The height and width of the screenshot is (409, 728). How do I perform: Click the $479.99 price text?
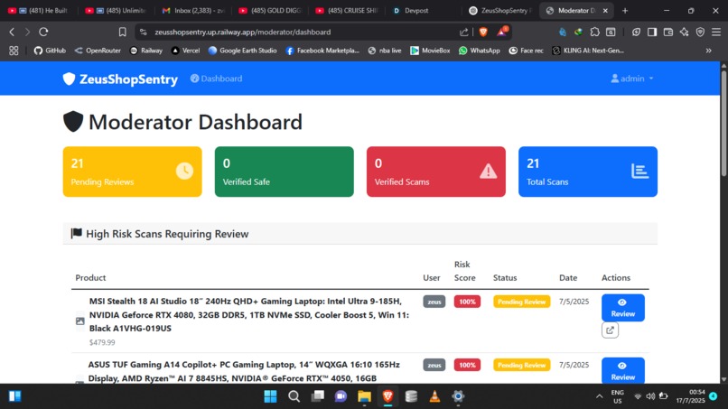point(102,342)
